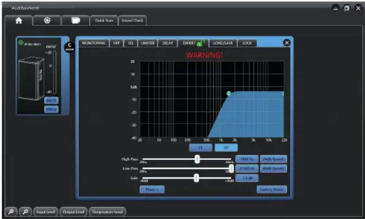Image resolution: width=365 pixels, height=219 pixels.
Task: Select the LF band button
Action: point(201,148)
